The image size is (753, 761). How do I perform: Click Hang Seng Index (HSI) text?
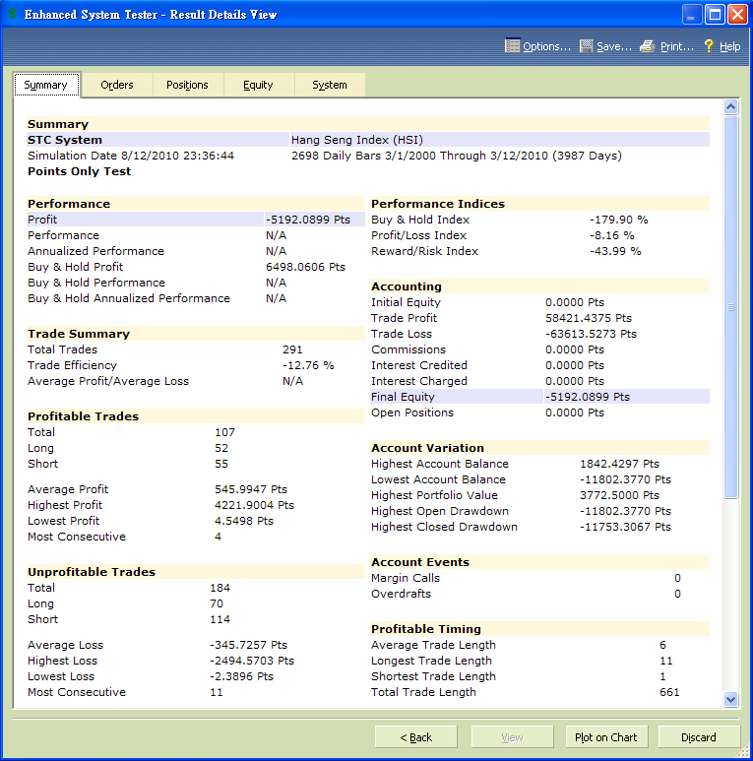(357, 140)
